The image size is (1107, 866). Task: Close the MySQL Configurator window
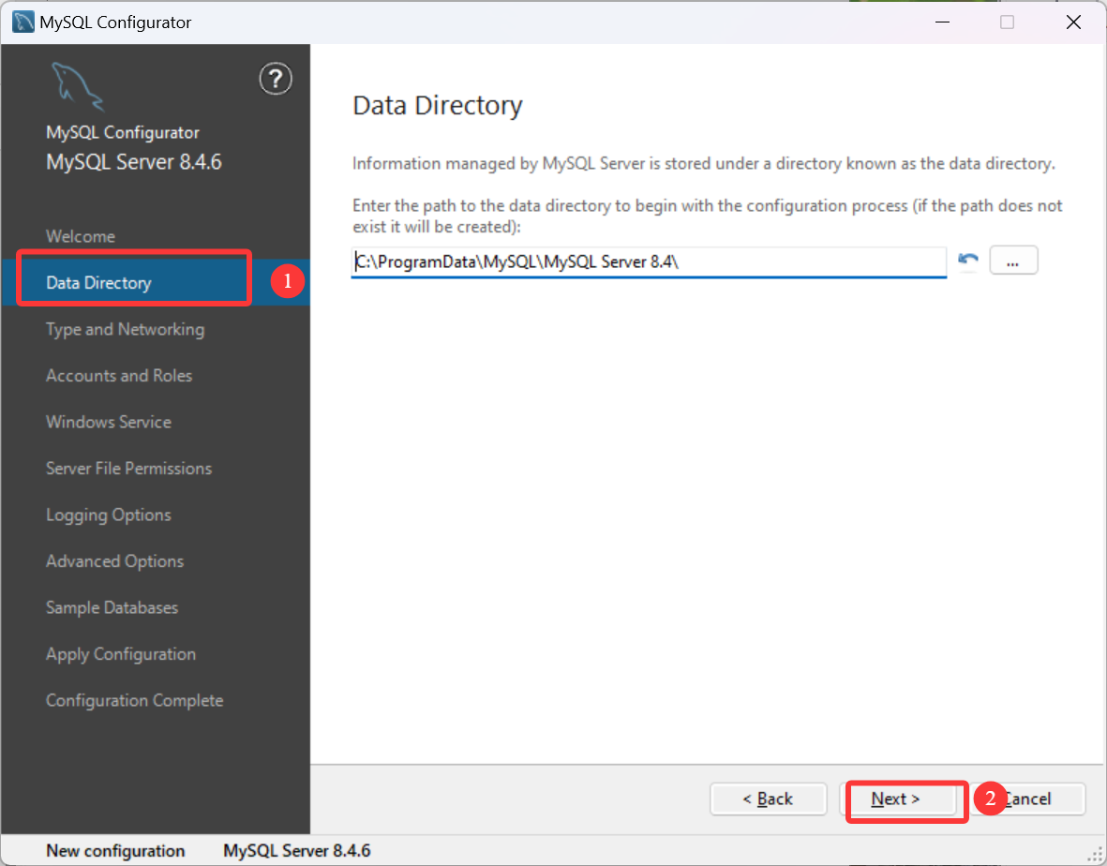coord(1073,22)
